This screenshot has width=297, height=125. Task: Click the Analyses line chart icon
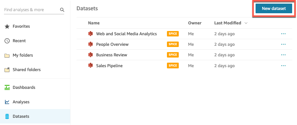pyautogui.click(x=7, y=102)
